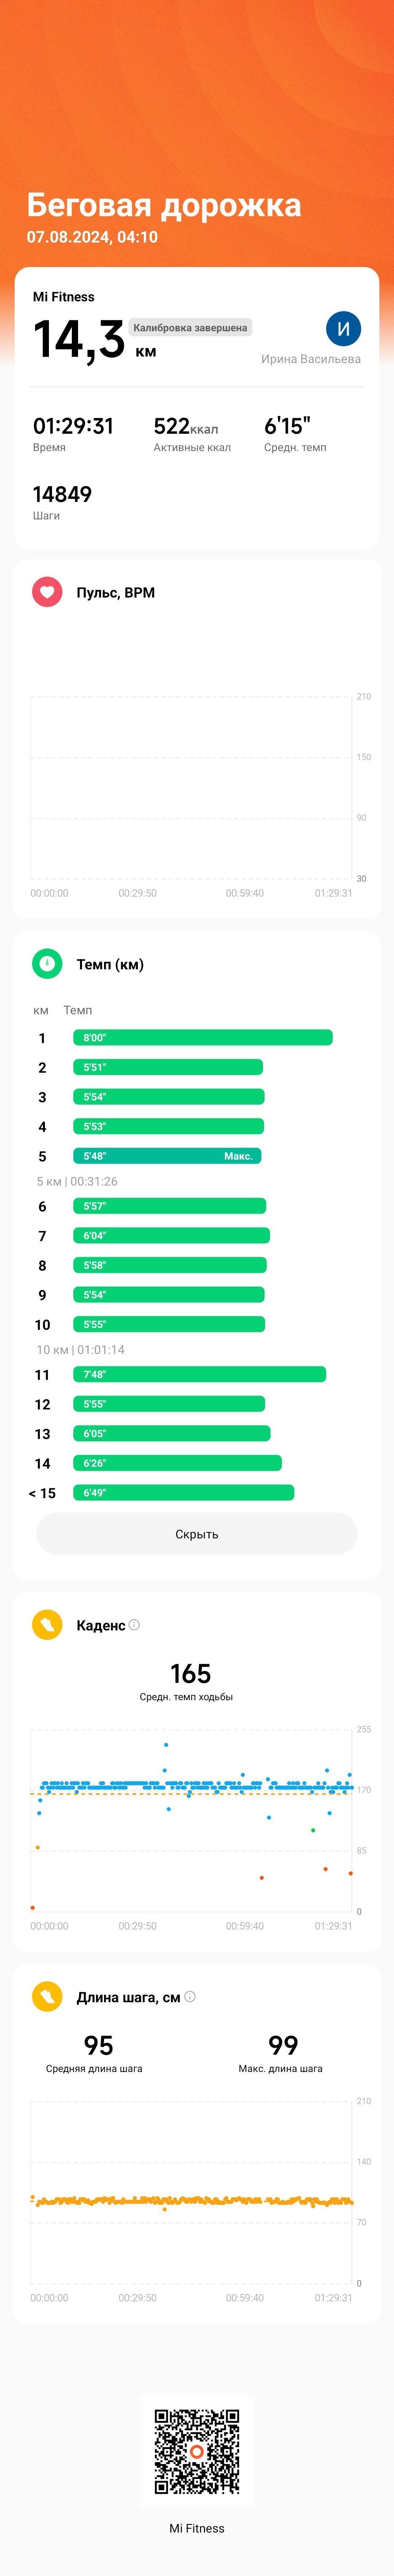Viewport: 394px width, 2576px height.
Task: Click the 99 Макс. длина шага value
Action: tap(283, 2046)
